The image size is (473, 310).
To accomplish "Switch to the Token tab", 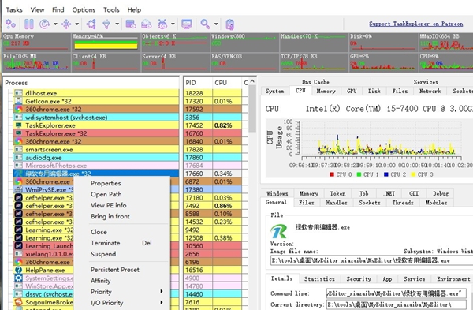I will [x=337, y=193].
